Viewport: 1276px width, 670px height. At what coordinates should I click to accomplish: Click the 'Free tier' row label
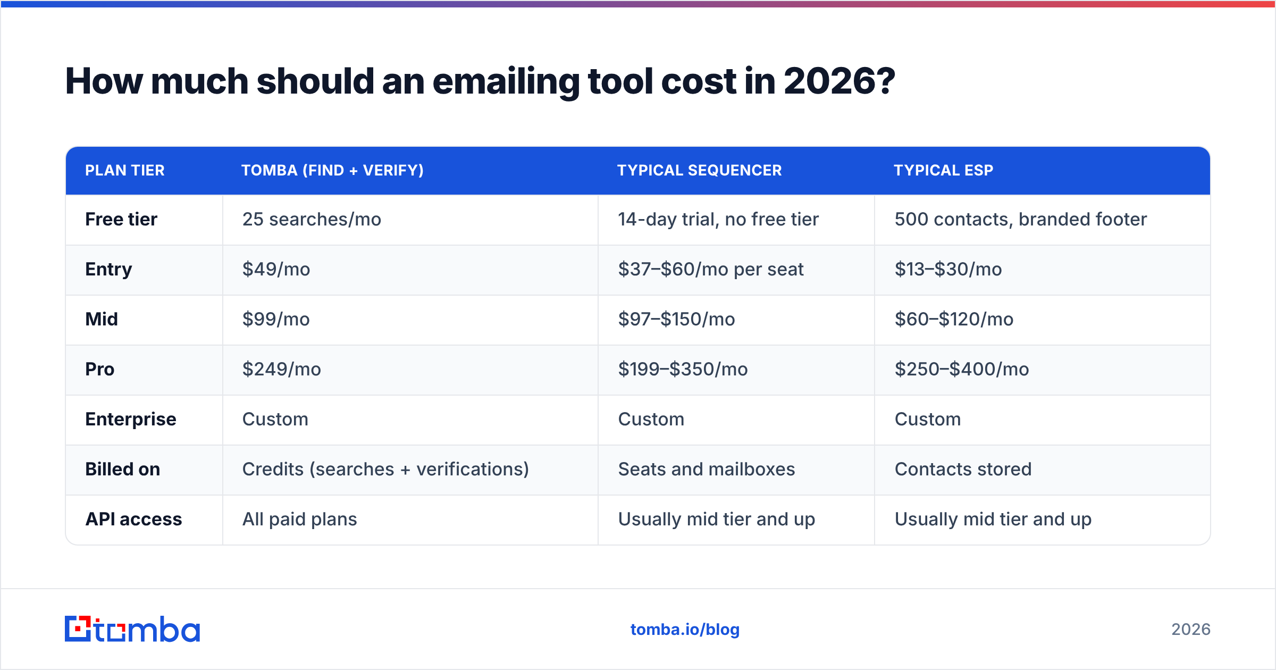pos(121,219)
